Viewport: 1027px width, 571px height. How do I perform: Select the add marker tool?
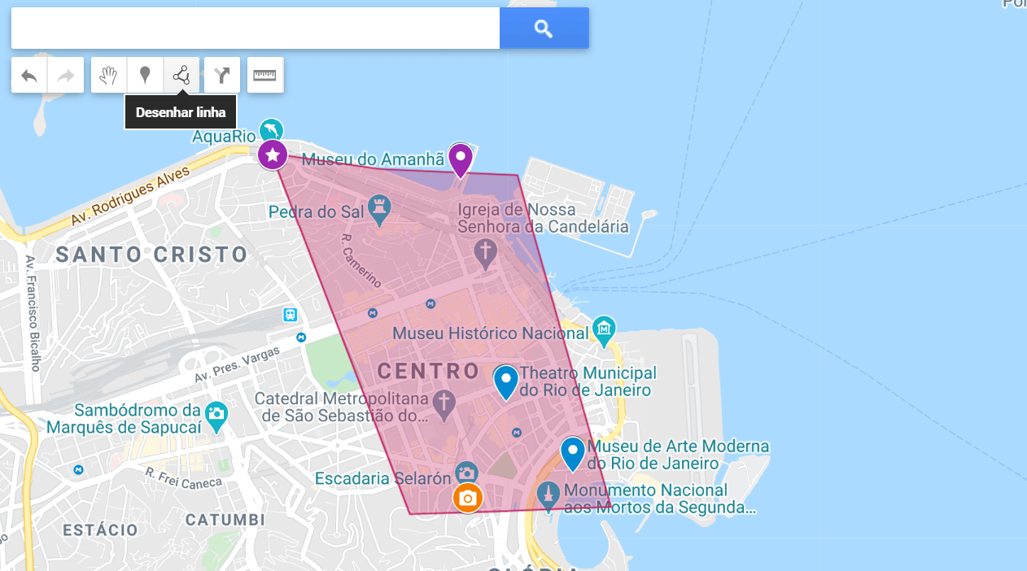(146, 75)
